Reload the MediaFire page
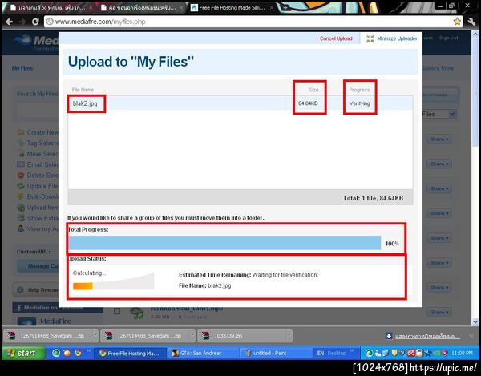Screen dimensions: 481x376 coord(35,22)
